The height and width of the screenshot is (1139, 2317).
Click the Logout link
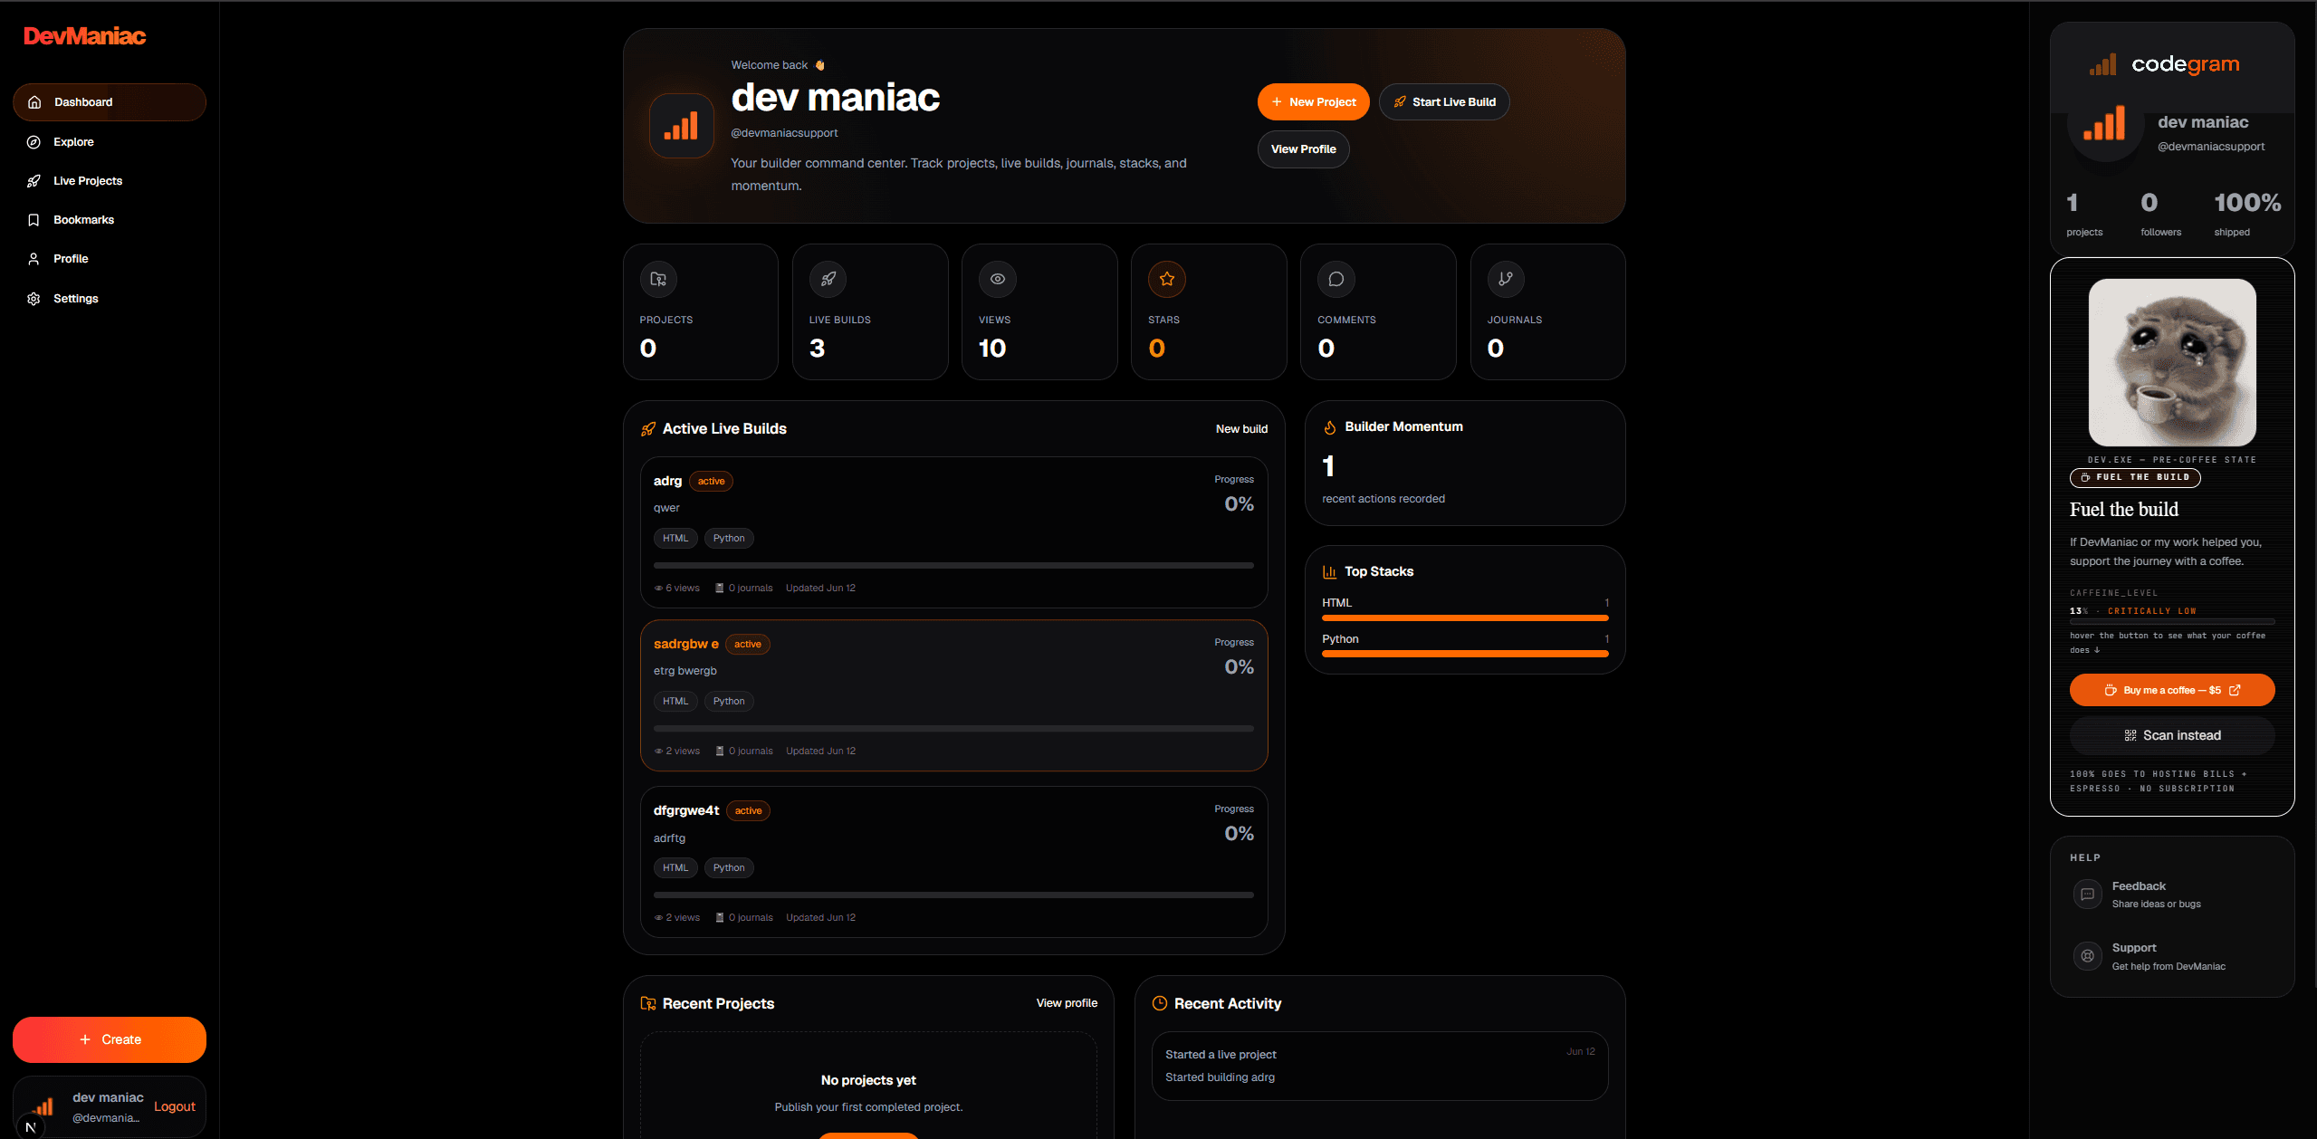pos(175,1106)
